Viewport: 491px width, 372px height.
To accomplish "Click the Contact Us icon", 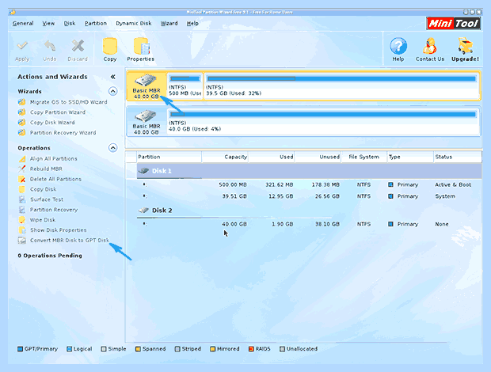I will click(x=429, y=46).
